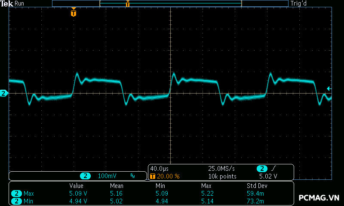Screen dimensions: 344x206
Task: Click the orange trigger position marker above the graticule
Action: pyautogui.click(x=74, y=13)
